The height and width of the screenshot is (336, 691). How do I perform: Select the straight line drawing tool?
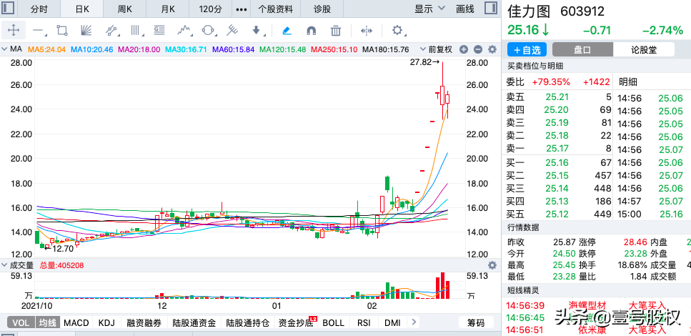click(39, 31)
